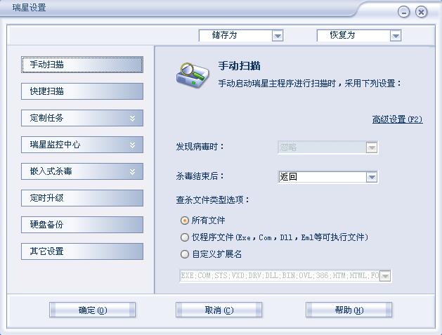Expand the 定制任务 section
The width and height of the screenshot is (442, 335).
tap(82, 118)
